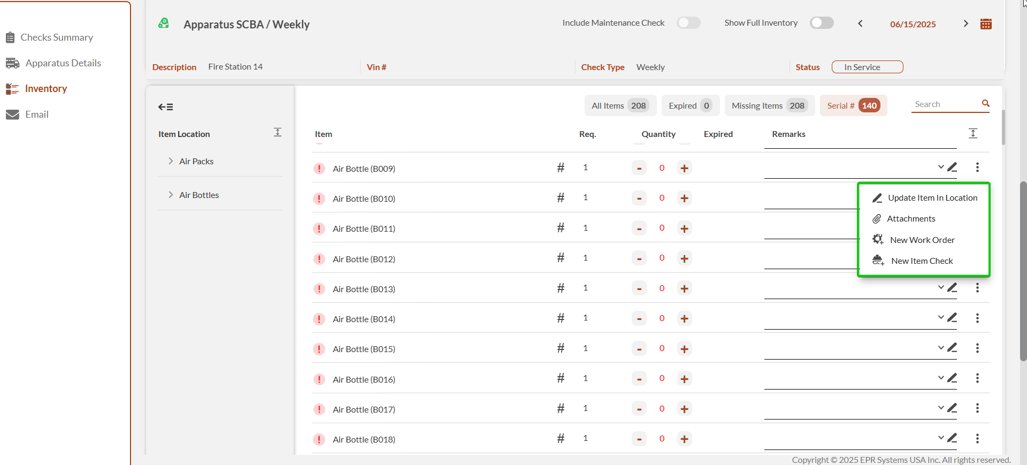This screenshot has width=1027, height=465.
Task: Click the serial number hash for Air Bottle (B009)
Action: pos(561,168)
